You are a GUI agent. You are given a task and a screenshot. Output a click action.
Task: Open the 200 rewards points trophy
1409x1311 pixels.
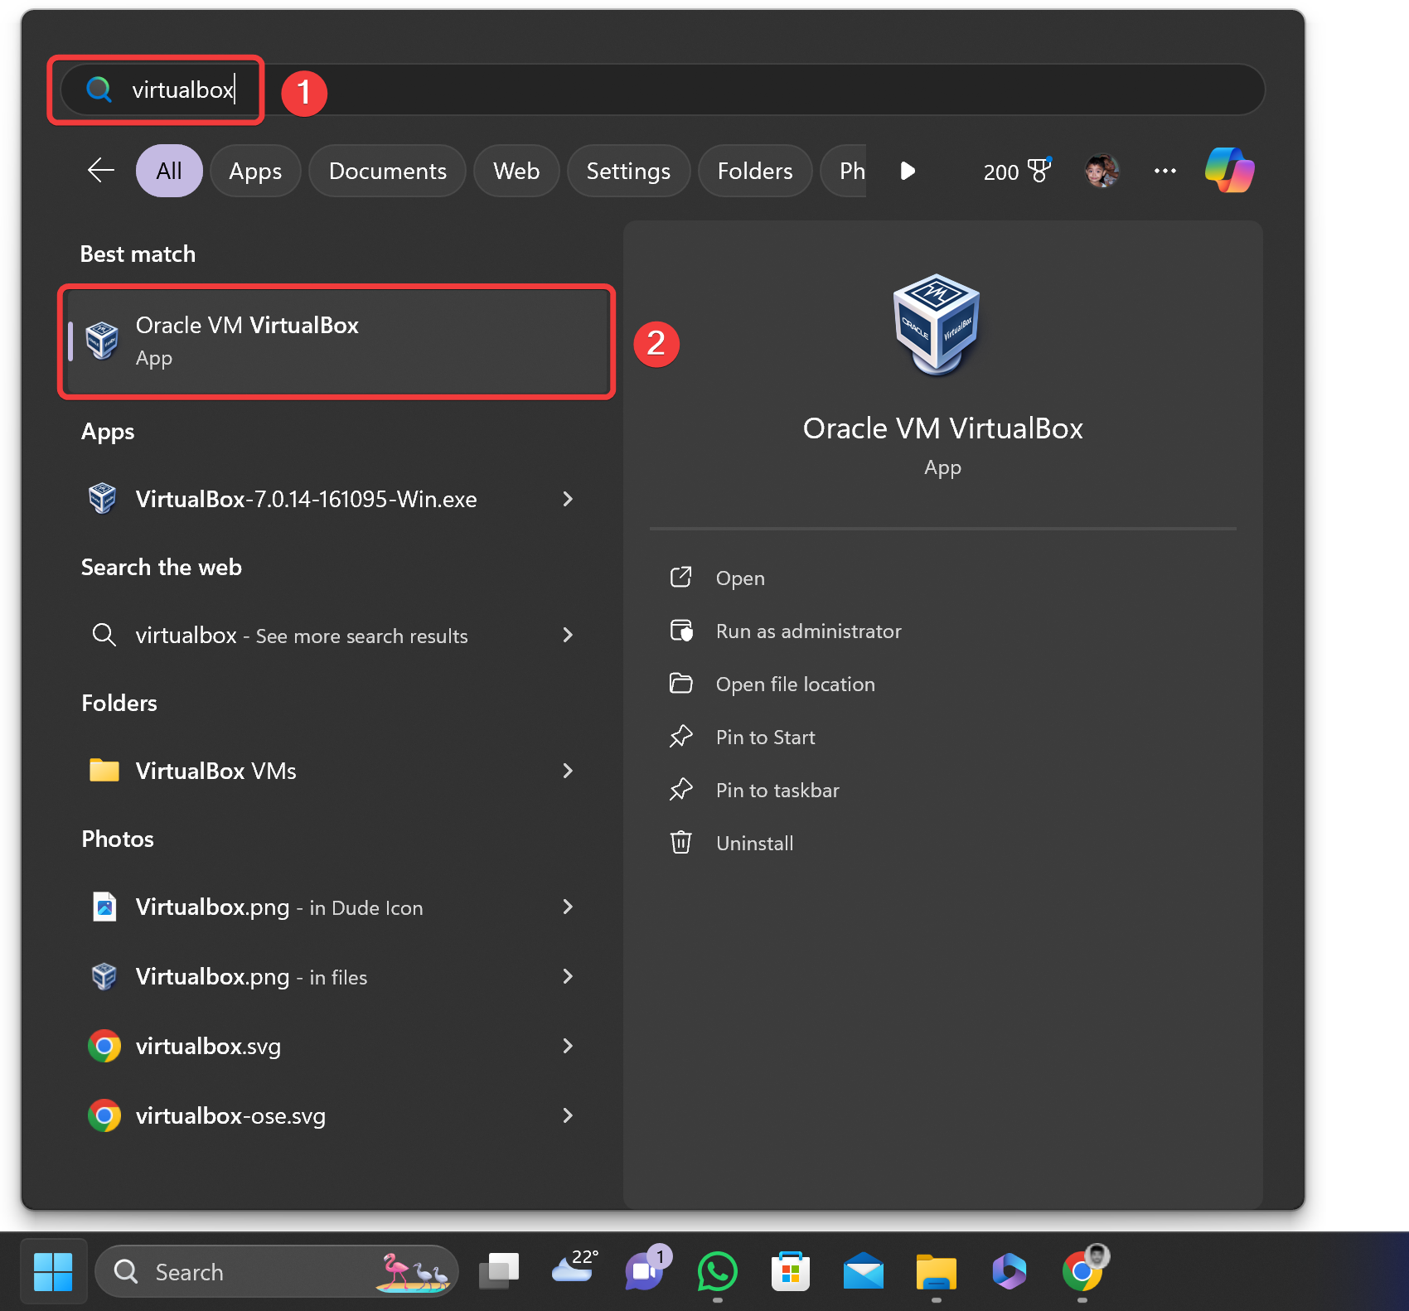[x=1017, y=172]
